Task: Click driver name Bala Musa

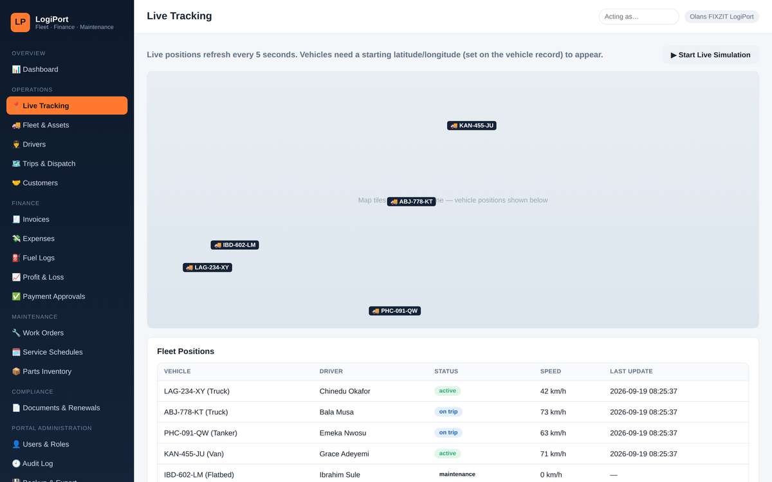Action: [336, 412]
